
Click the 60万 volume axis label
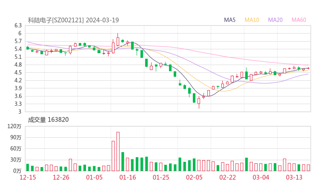pyautogui.click(x=16, y=149)
